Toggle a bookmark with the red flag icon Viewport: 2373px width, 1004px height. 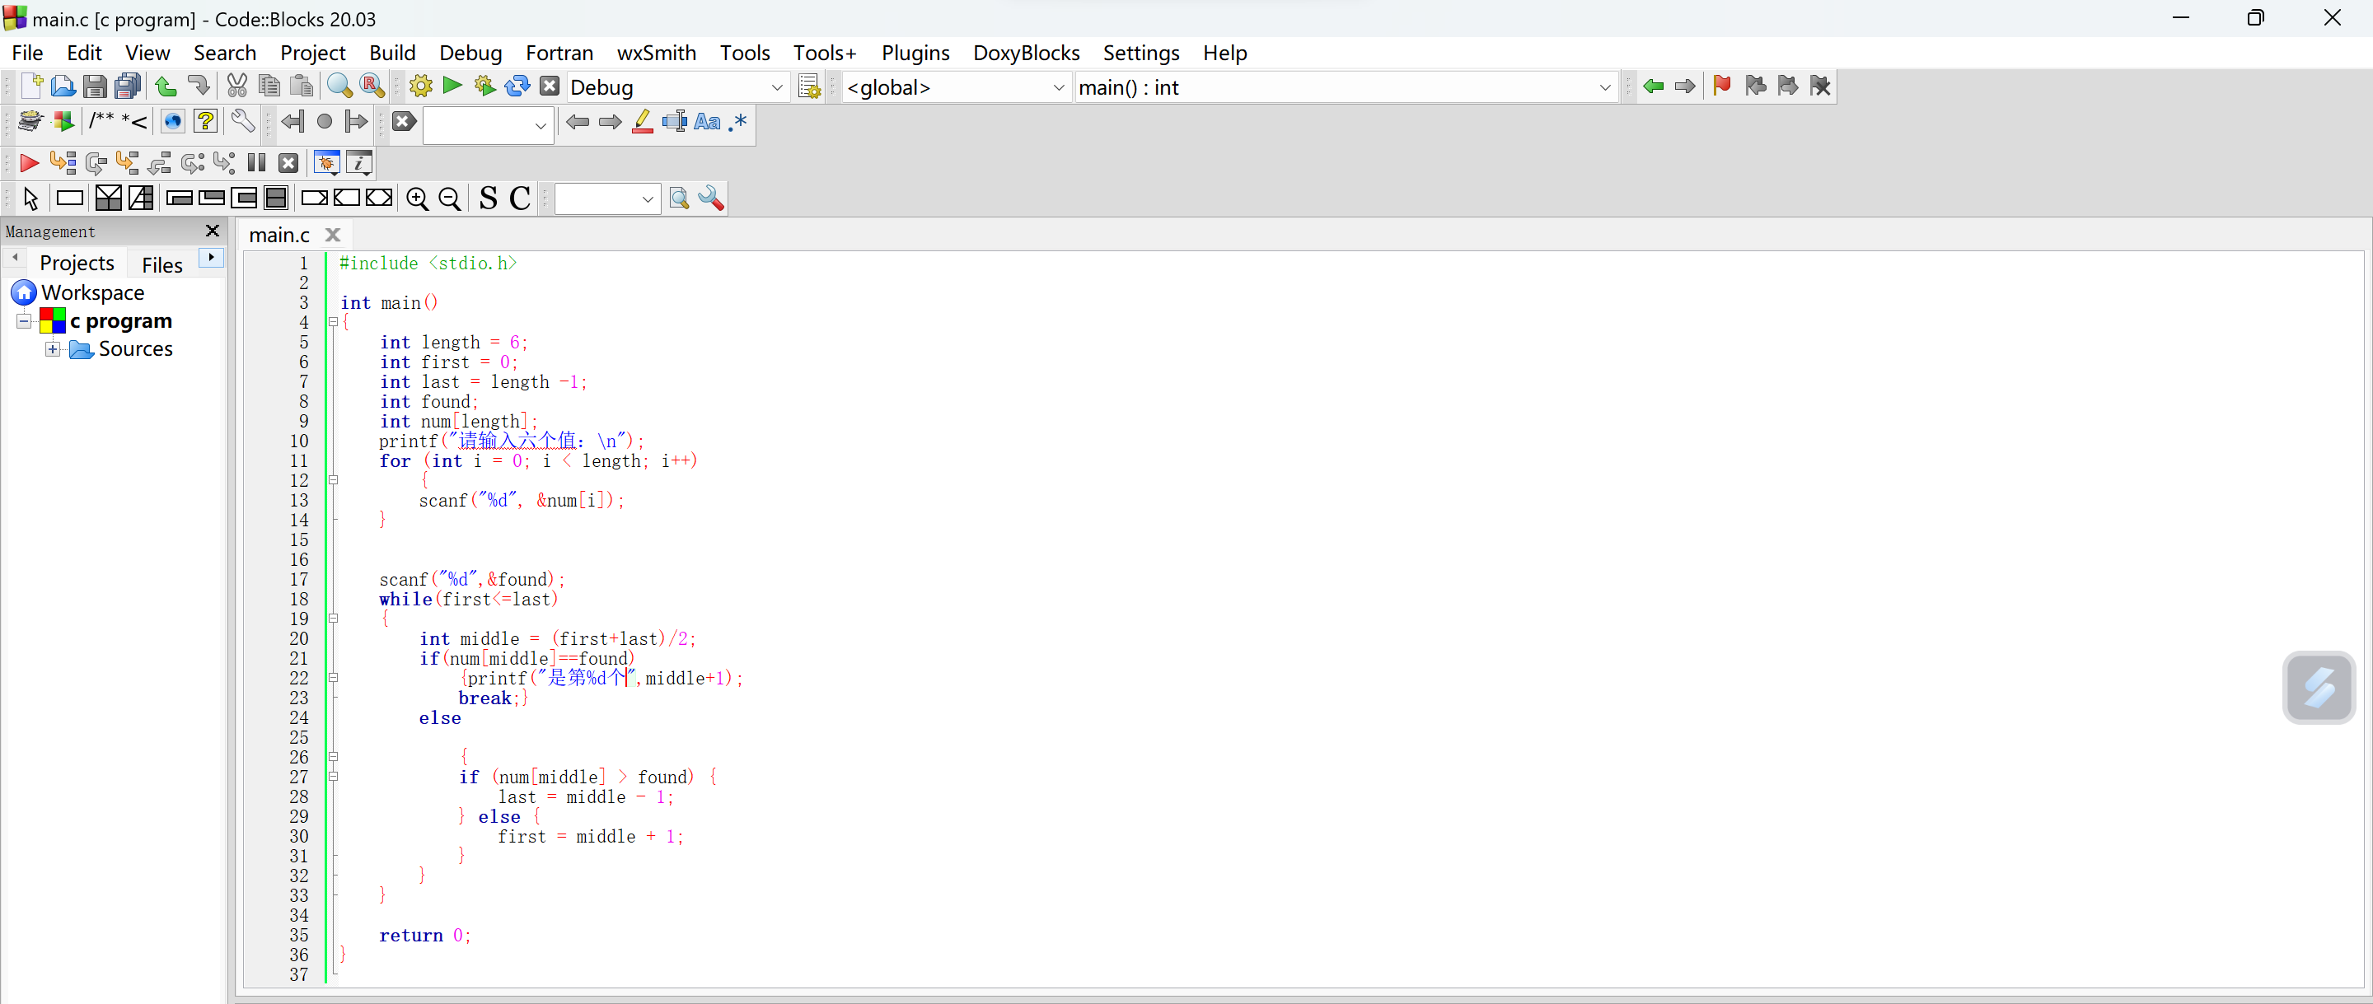(1722, 86)
